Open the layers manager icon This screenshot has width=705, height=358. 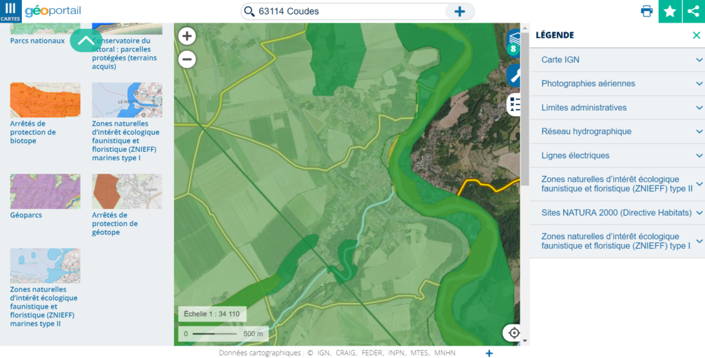coord(514,43)
